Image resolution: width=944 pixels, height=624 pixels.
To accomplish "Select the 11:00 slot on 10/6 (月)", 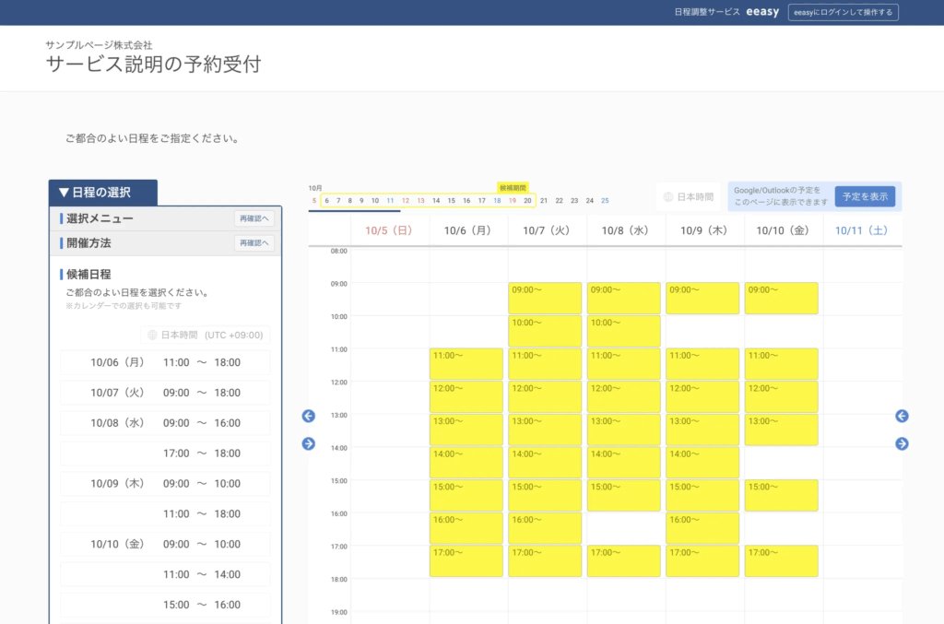I will (466, 364).
